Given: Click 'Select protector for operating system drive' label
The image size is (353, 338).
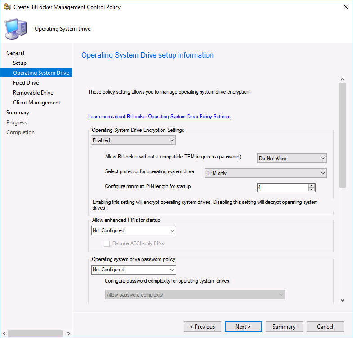Looking at the screenshot, I should tap(149, 171).
